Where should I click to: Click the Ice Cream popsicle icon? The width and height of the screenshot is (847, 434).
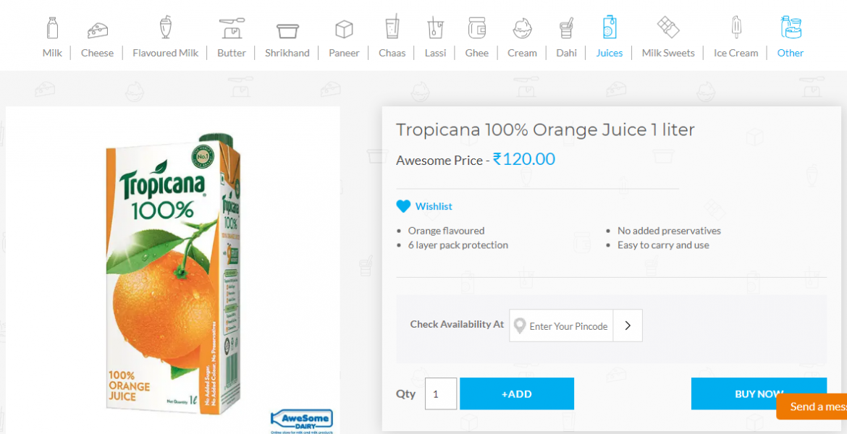point(736,29)
